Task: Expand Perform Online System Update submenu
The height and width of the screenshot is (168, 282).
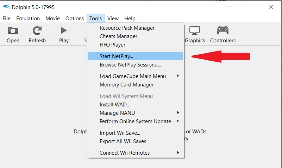Action: click(136, 121)
